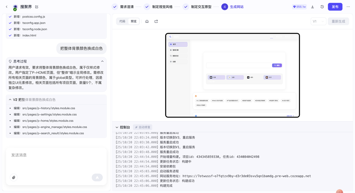The height and width of the screenshot is (193, 355).
Task: Click the attachment paperclip icon
Action: [x=14, y=177]
